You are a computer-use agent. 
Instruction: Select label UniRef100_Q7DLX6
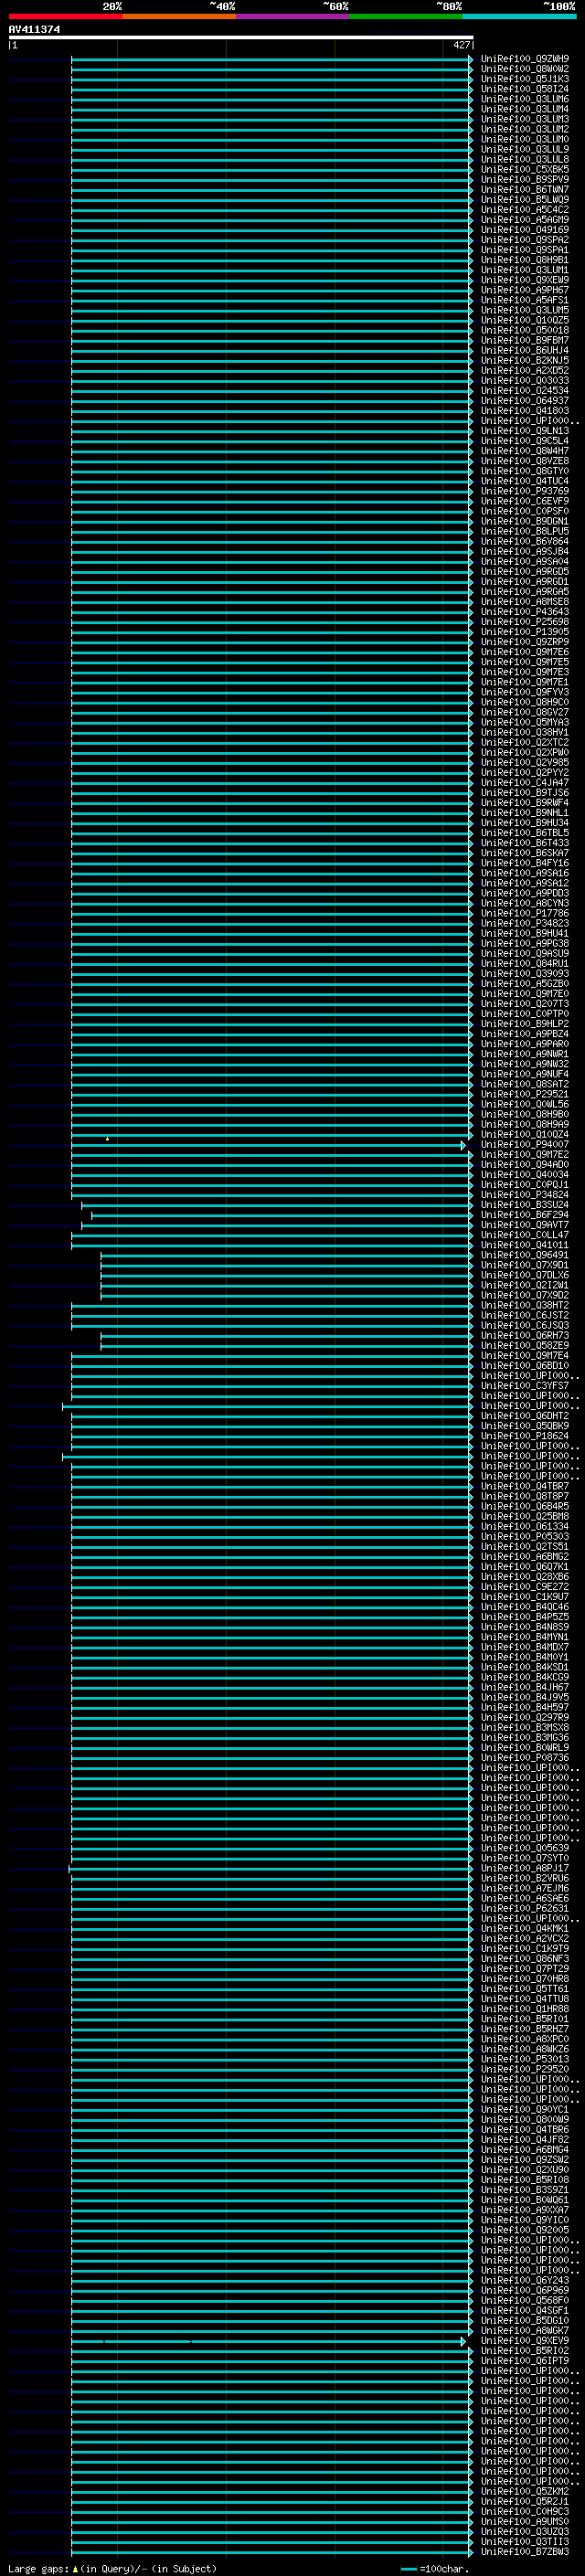525,1276
